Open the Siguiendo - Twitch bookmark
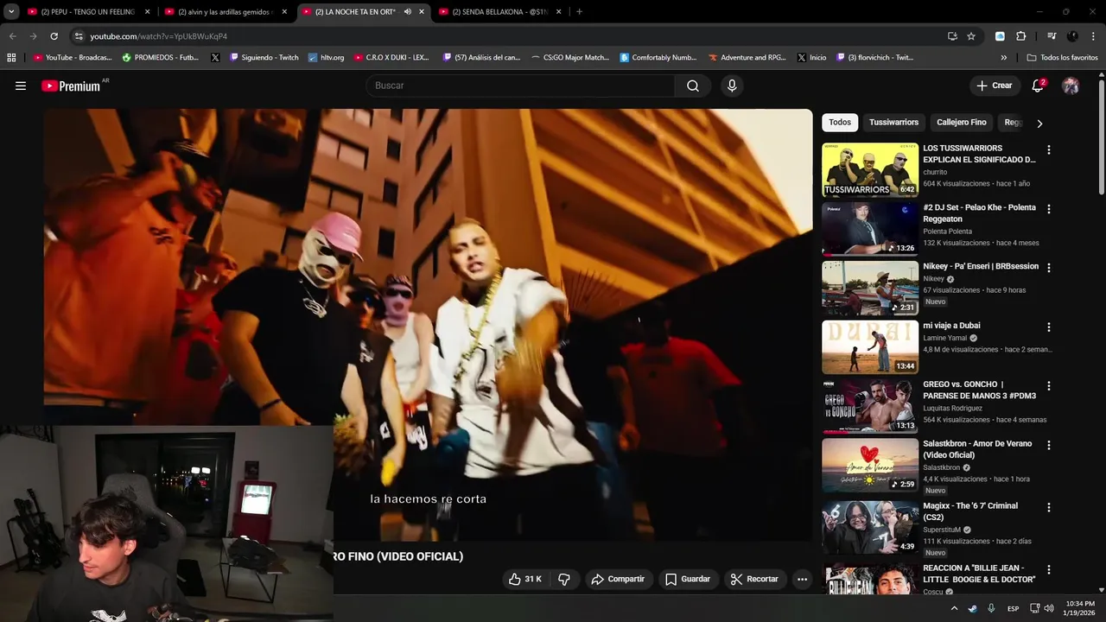Screen dimensions: 1106x622 [264, 58]
